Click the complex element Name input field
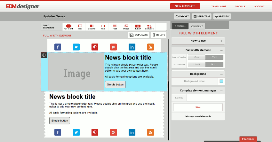This screenshot has height=142, width=272. pyautogui.click(x=205, y=98)
